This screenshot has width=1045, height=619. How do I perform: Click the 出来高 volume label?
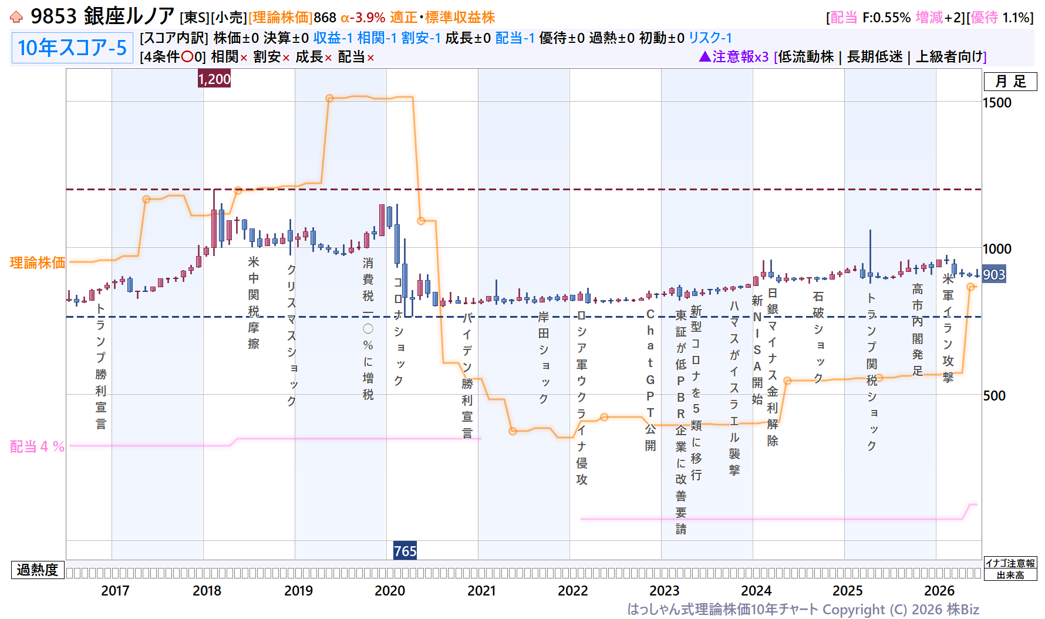tap(1010, 575)
